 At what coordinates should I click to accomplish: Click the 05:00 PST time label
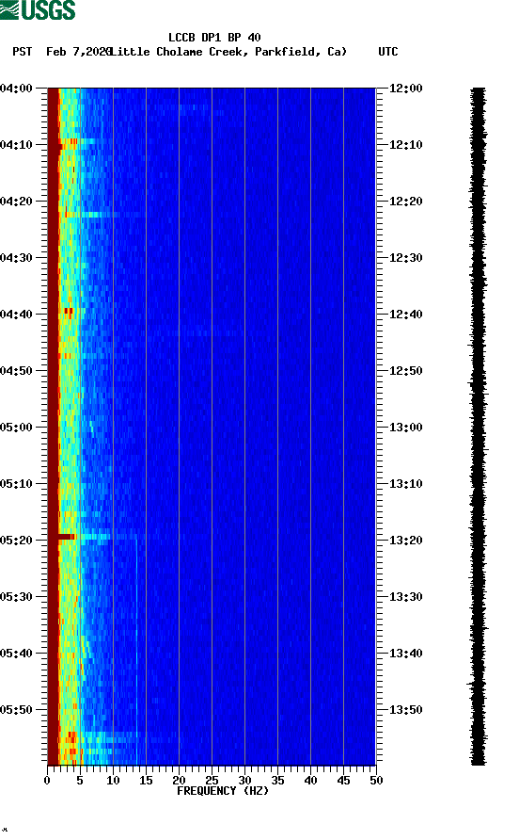17,427
